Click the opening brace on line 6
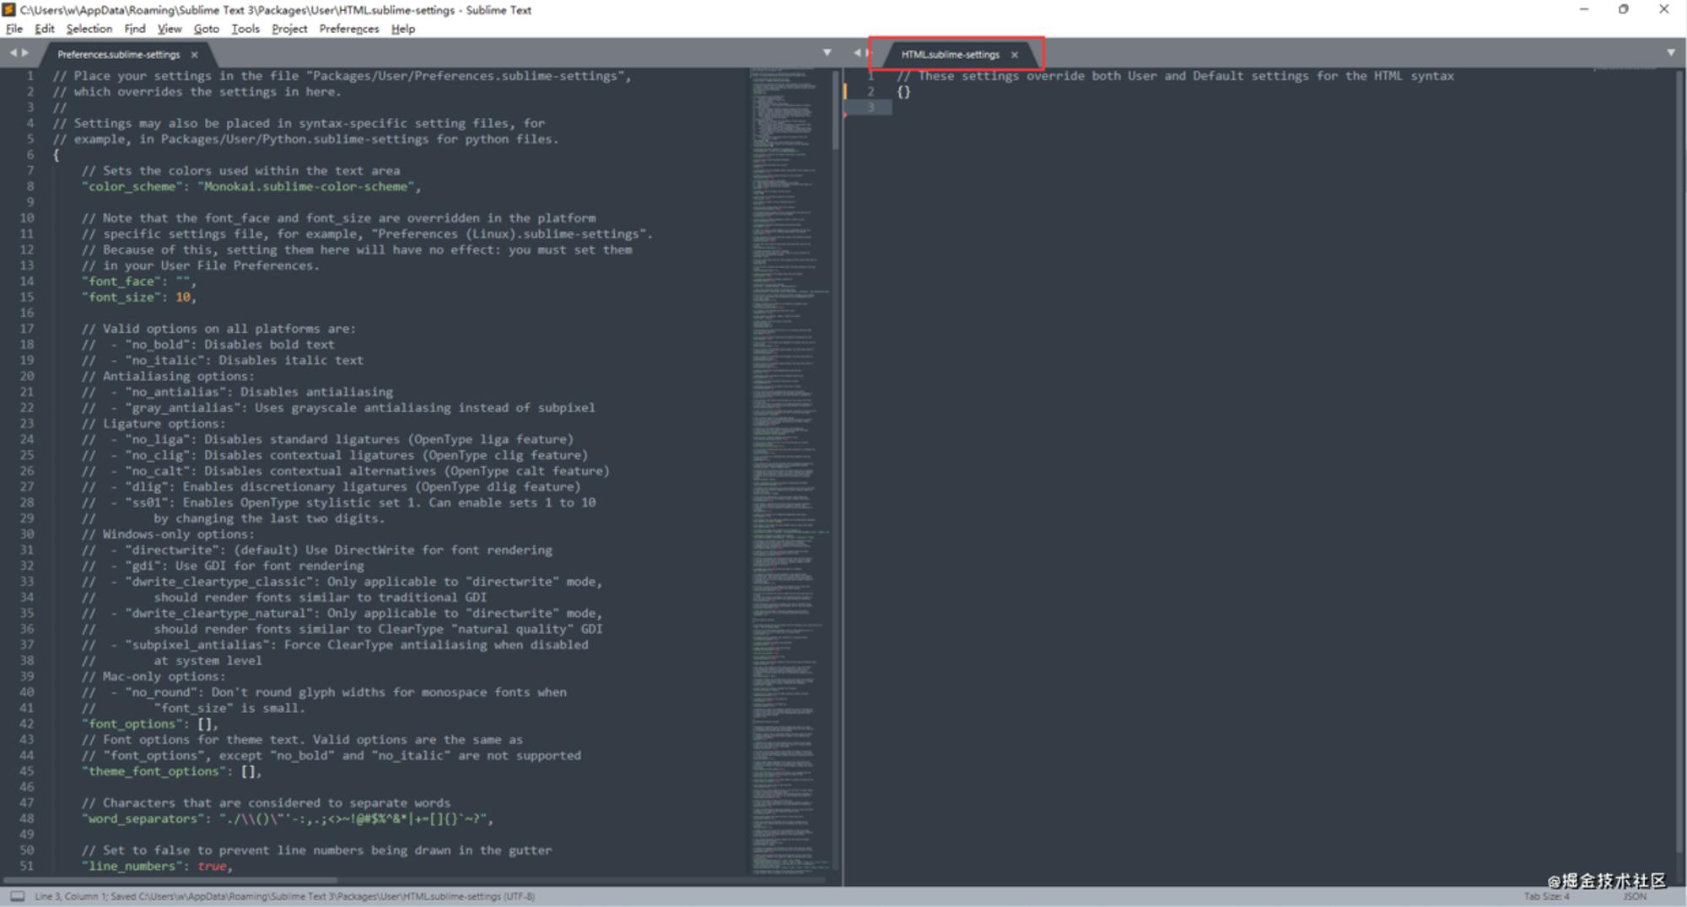 (x=57, y=154)
